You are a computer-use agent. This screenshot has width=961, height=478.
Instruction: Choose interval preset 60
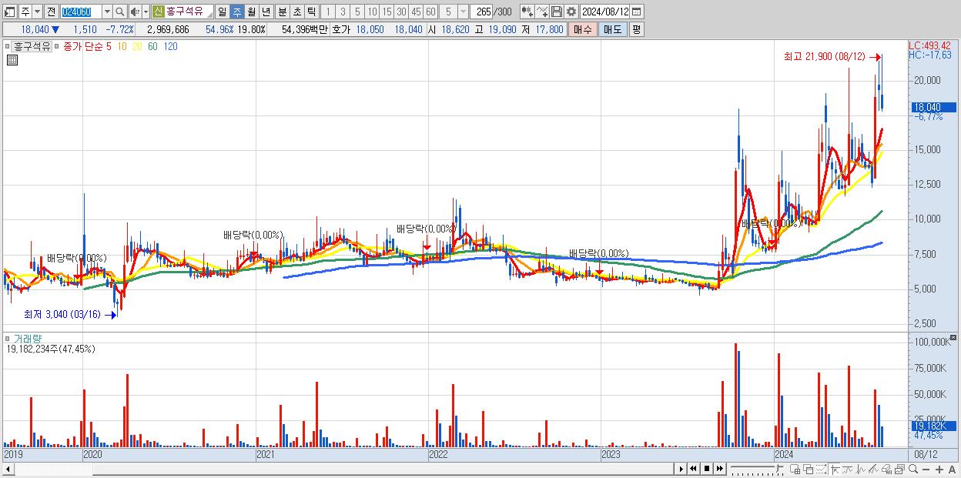(430, 12)
